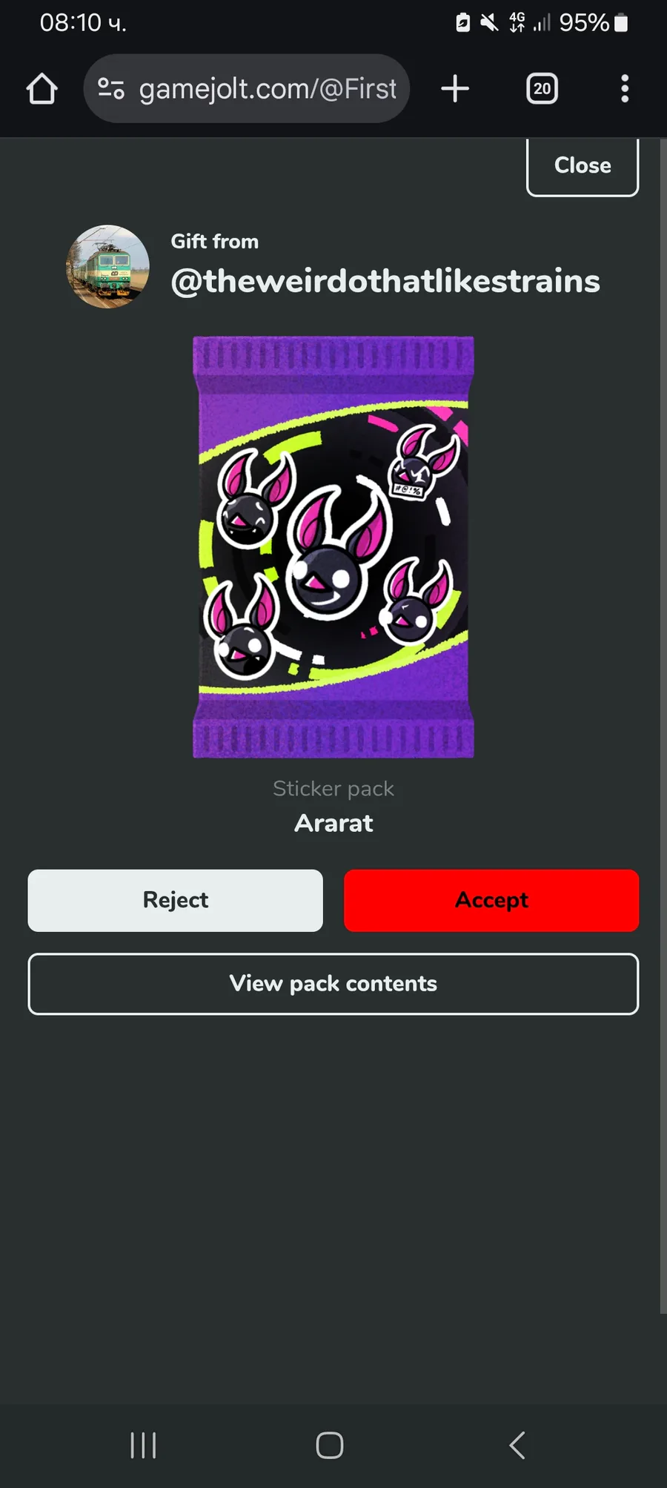Open @theweirdothatlikestrains profile link

(385, 281)
